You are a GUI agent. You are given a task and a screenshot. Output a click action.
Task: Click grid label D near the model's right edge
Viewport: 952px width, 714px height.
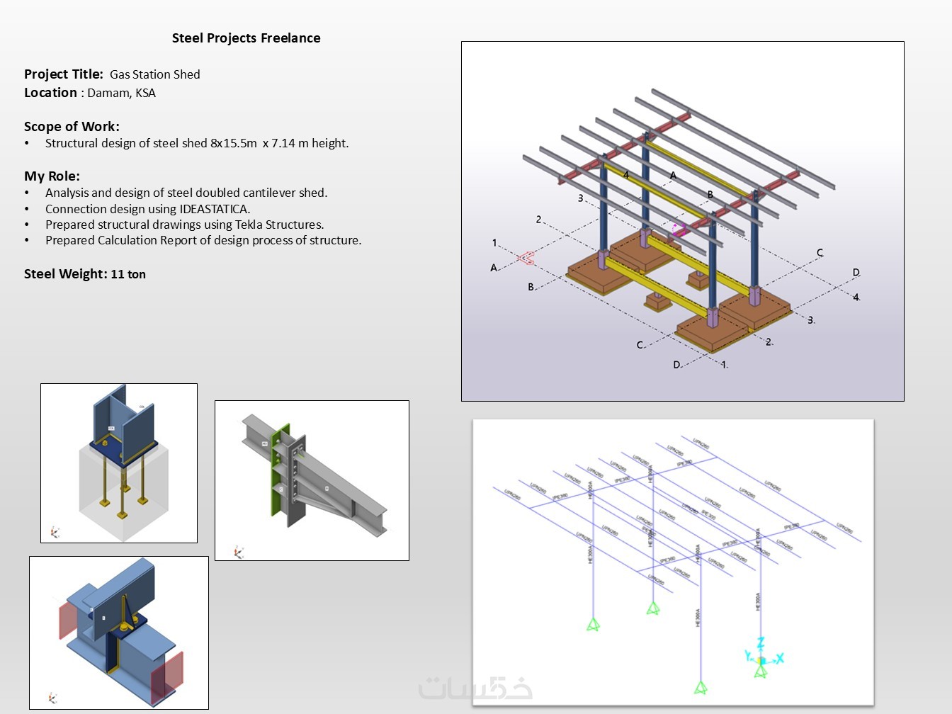856,273
